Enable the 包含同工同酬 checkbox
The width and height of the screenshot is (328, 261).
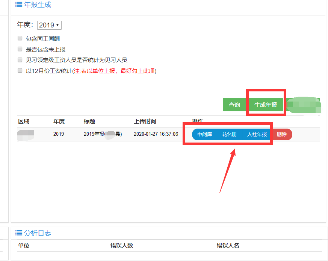coord(20,38)
